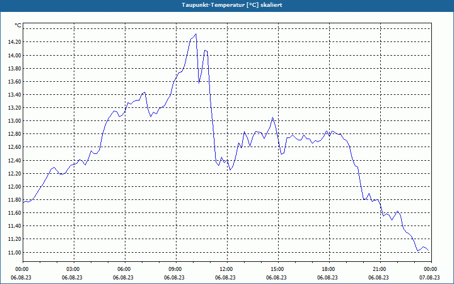Click the 13,00 y-axis label
Screen dimensions: 454x284
click(x=15, y=121)
